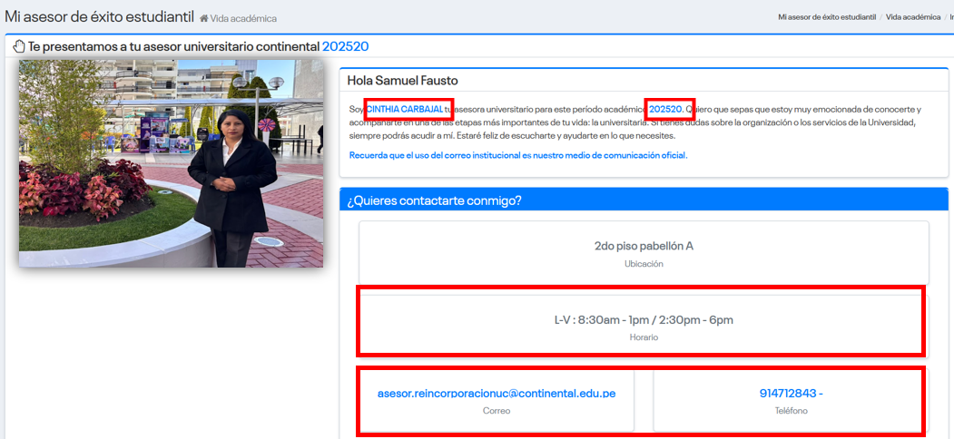Click the 'Ubicación' label
The image size is (954, 439).
tap(644, 264)
